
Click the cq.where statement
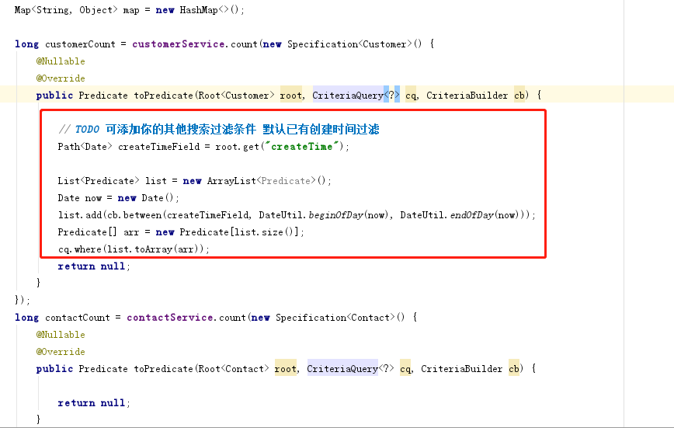(134, 249)
